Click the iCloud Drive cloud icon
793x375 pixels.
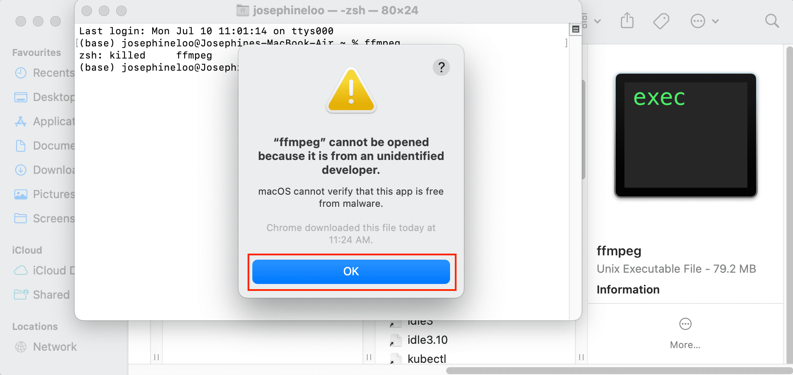coord(21,271)
